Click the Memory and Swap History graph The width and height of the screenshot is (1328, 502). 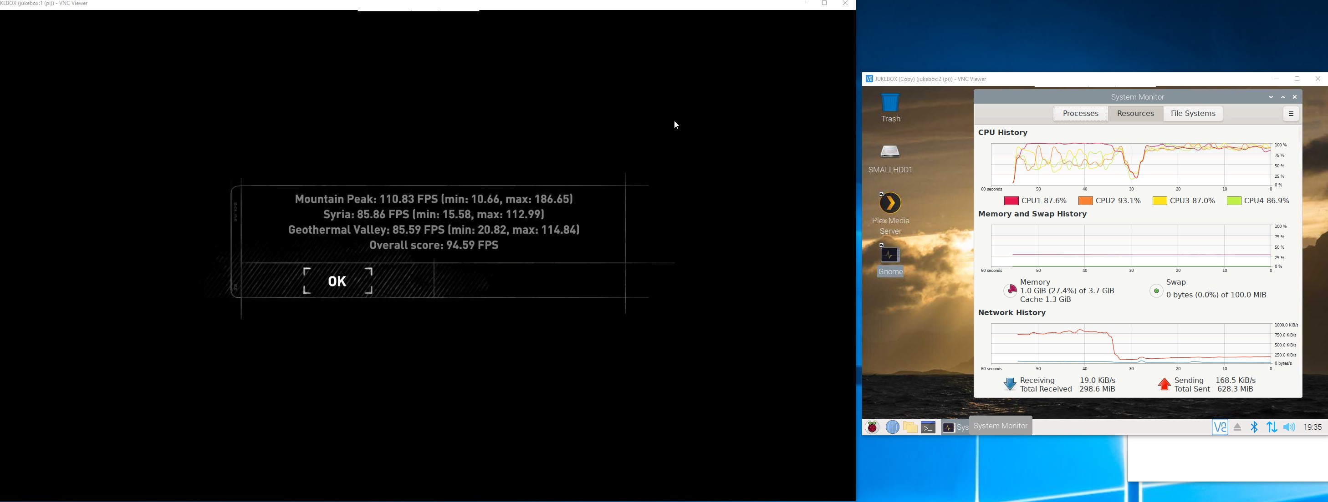(x=1130, y=246)
